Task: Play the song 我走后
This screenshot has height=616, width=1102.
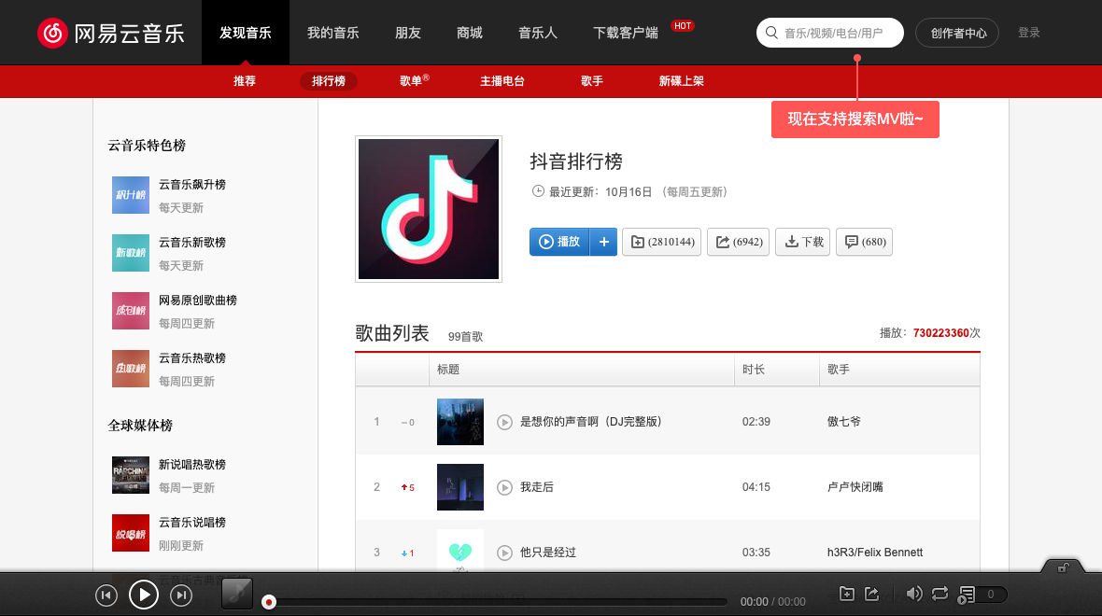Action: (504, 487)
